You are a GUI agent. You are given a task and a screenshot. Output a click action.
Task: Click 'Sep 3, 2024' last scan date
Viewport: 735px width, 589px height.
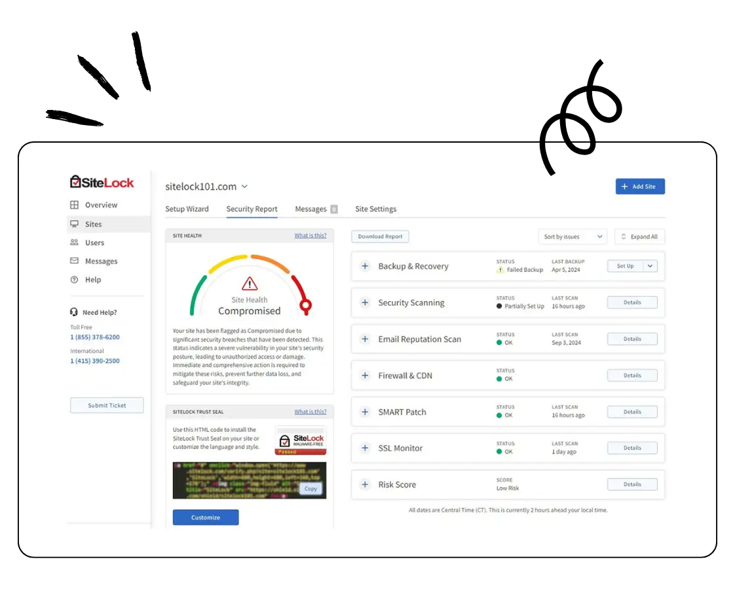[x=566, y=343]
